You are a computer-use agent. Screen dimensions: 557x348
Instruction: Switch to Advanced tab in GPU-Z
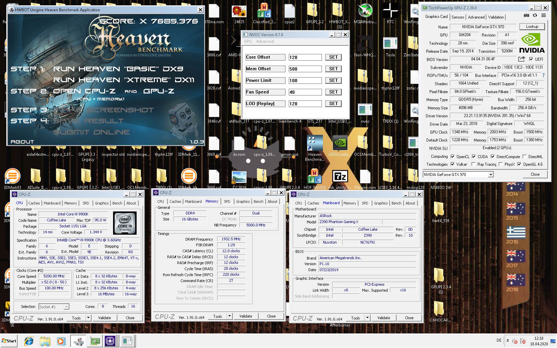(476, 17)
